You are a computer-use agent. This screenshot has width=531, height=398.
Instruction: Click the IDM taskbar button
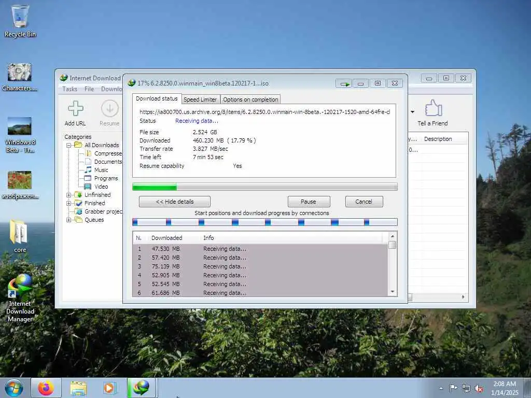point(141,388)
